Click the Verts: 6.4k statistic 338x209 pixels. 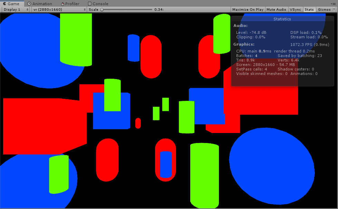click(288, 60)
